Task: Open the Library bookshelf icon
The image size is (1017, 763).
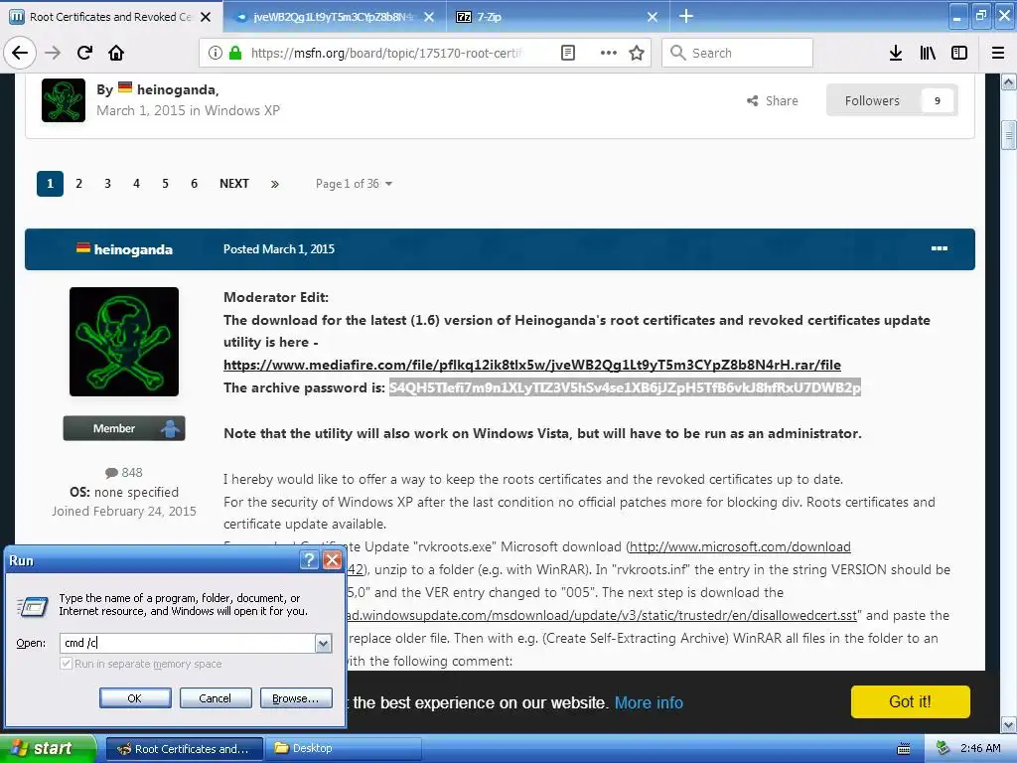Action: pyautogui.click(x=928, y=53)
